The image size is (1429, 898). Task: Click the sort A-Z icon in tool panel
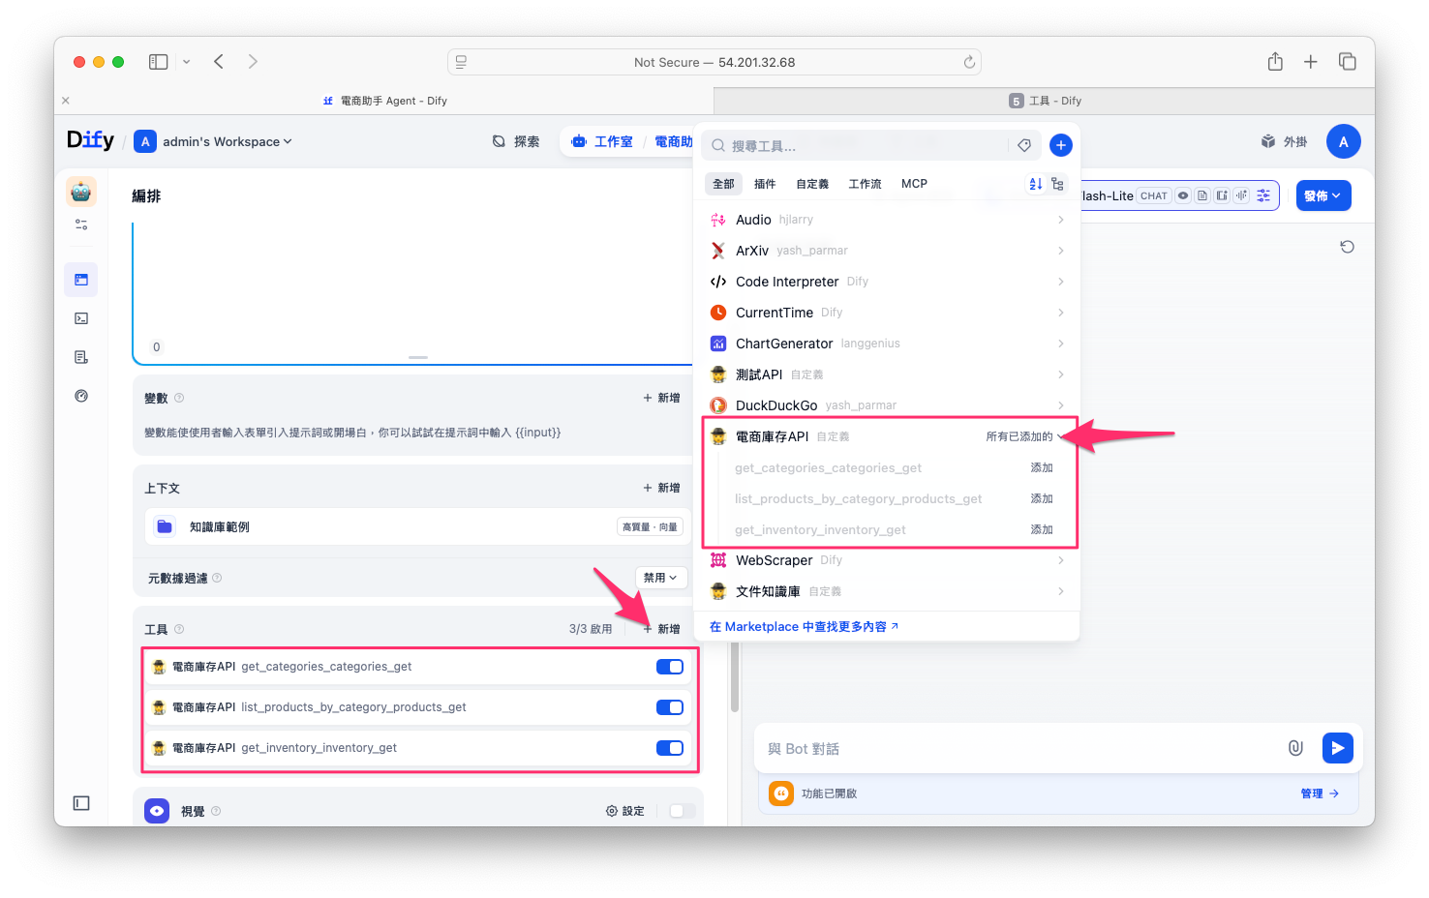coord(1035,184)
